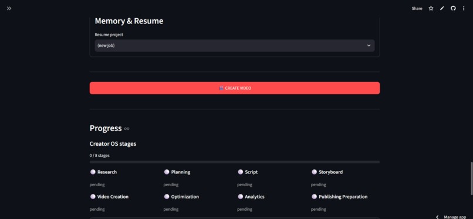Click the CREATE VIDEO button
Viewport: 473px width, 219px height.
[x=235, y=88]
